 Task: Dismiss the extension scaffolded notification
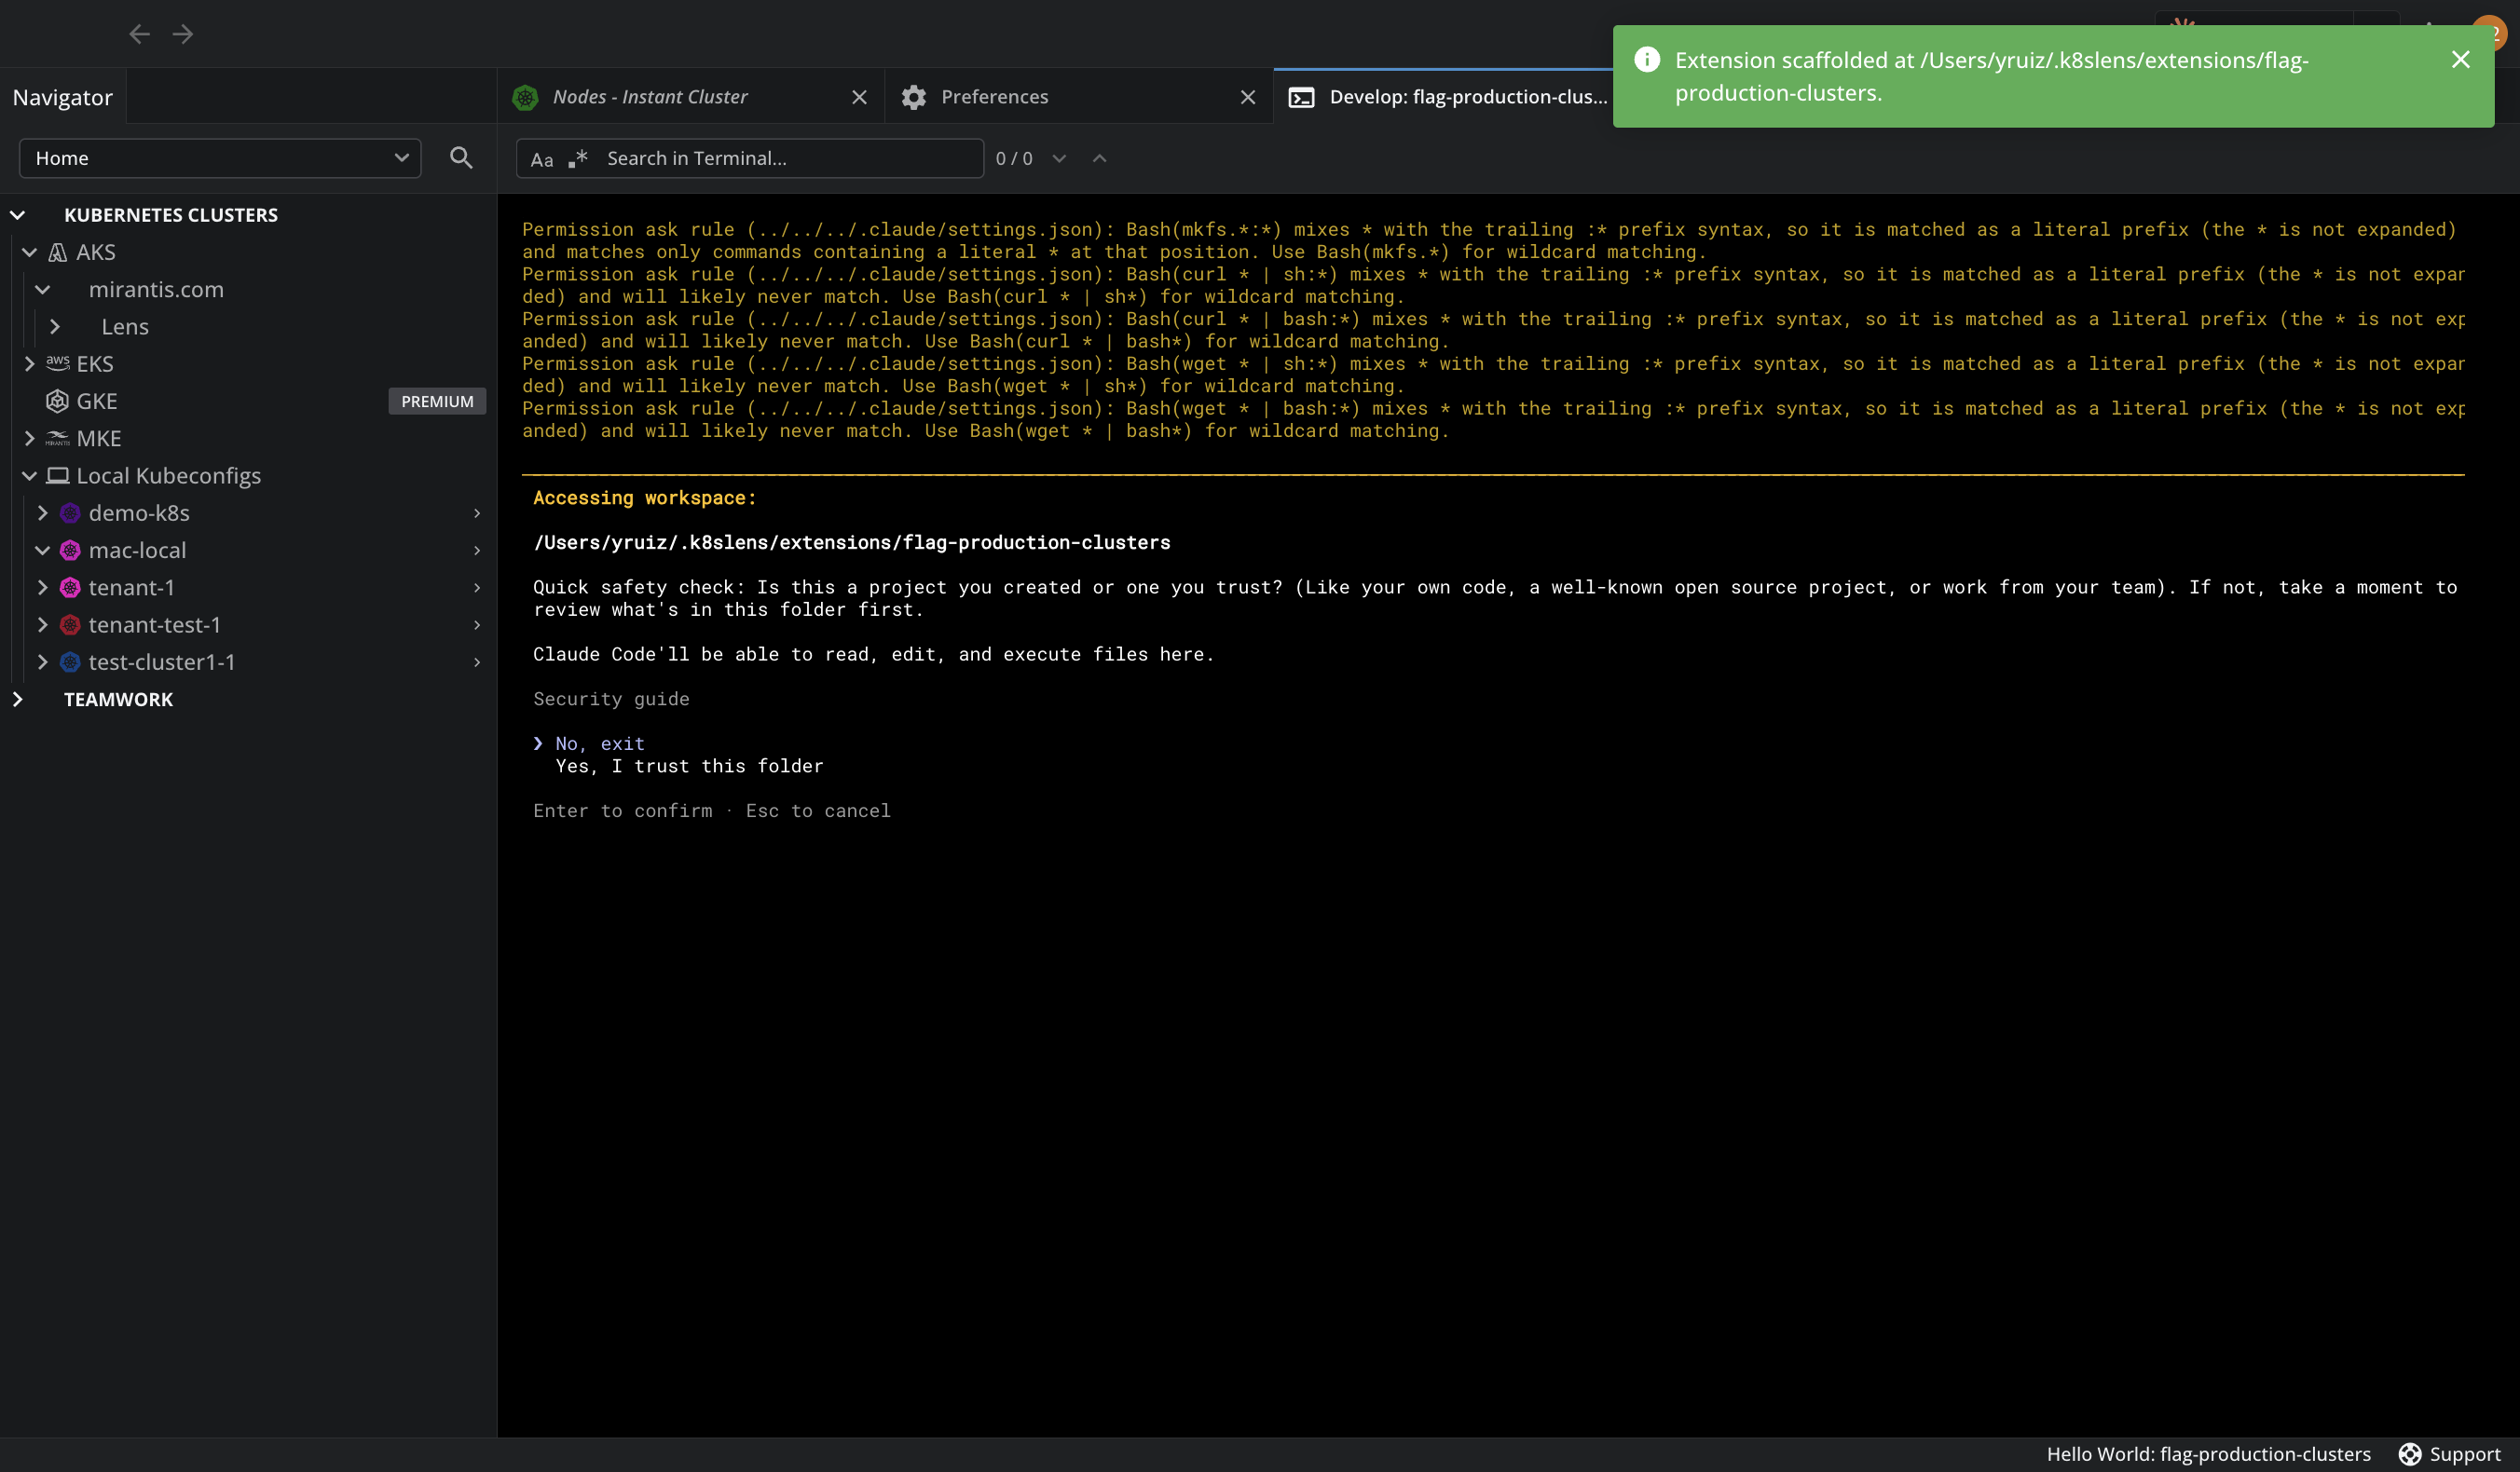coord(2461,60)
